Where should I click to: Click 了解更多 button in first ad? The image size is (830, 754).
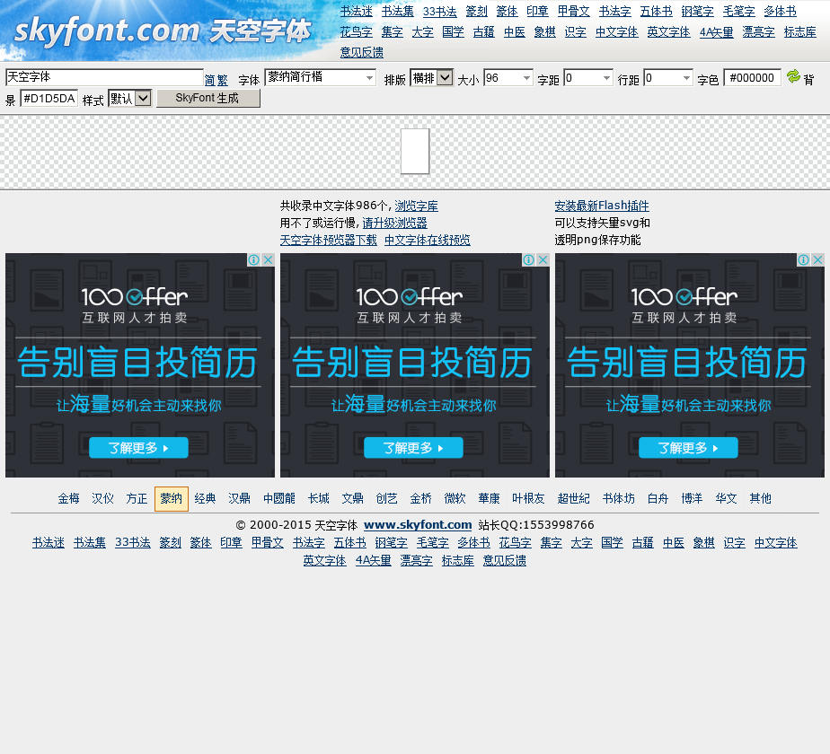click(x=138, y=448)
